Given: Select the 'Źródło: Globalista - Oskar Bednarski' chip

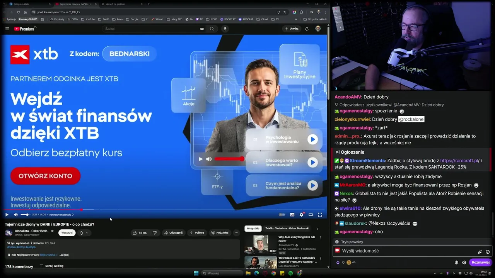Looking at the screenshot, I should 287,229.
